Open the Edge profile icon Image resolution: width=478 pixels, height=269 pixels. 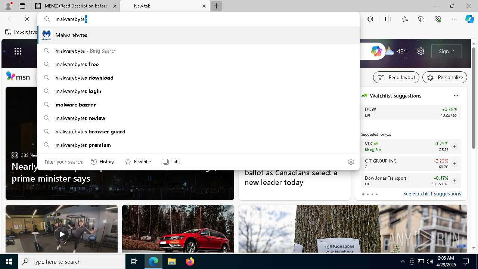pyautogui.click(x=8, y=6)
